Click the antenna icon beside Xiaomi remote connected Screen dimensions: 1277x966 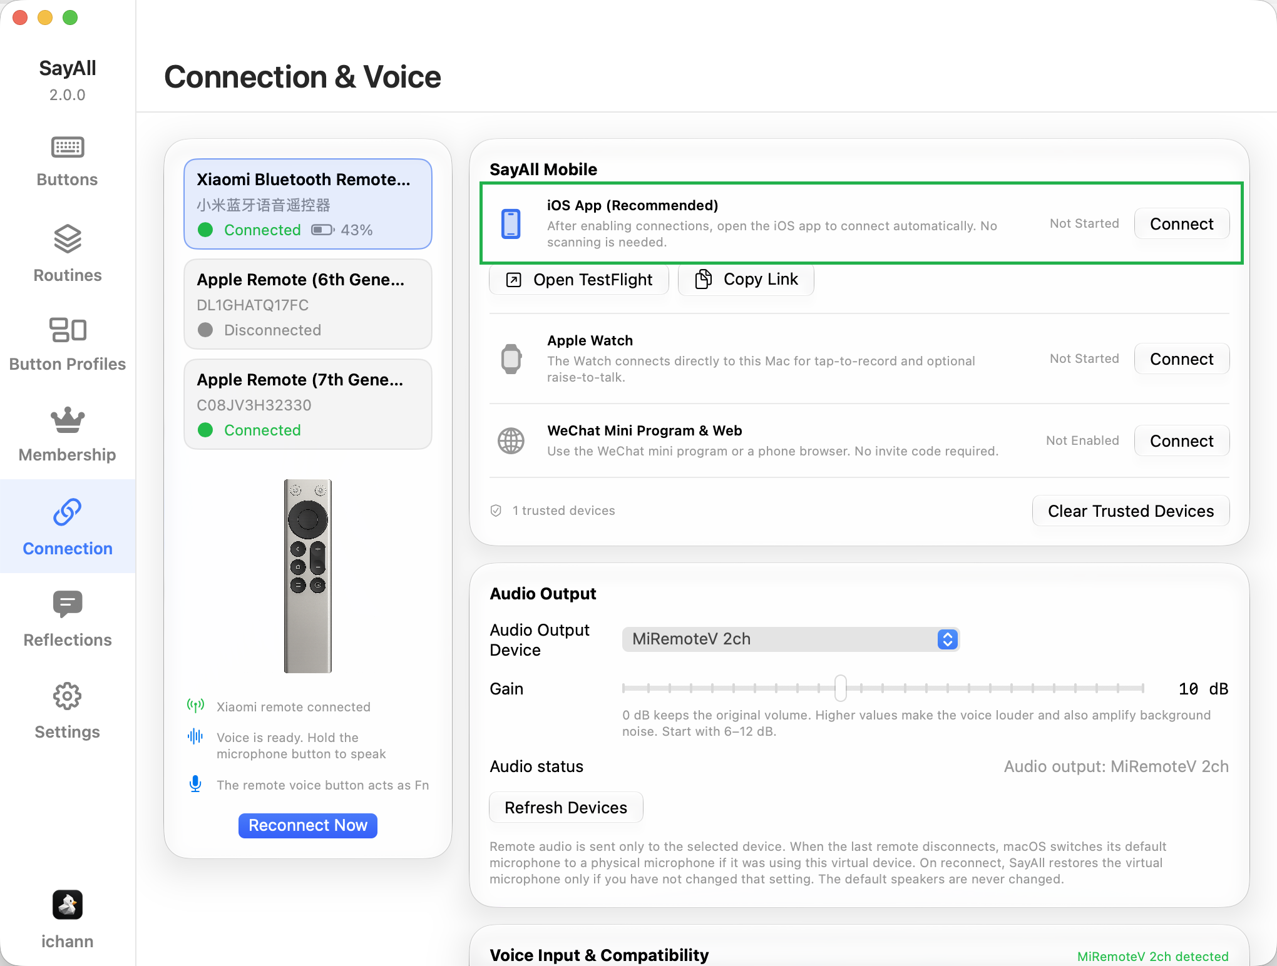click(195, 706)
